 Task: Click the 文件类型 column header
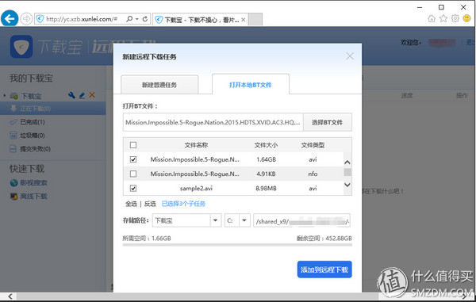[313, 145]
